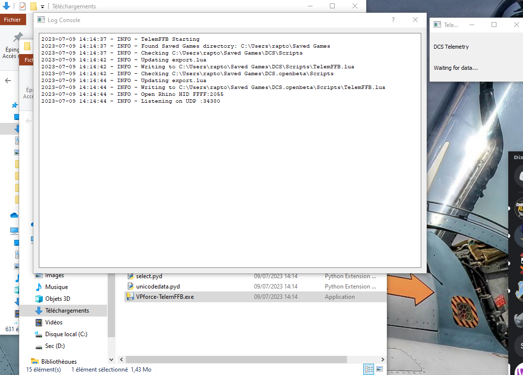Open the Sec (D:) drive

[55, 346]
